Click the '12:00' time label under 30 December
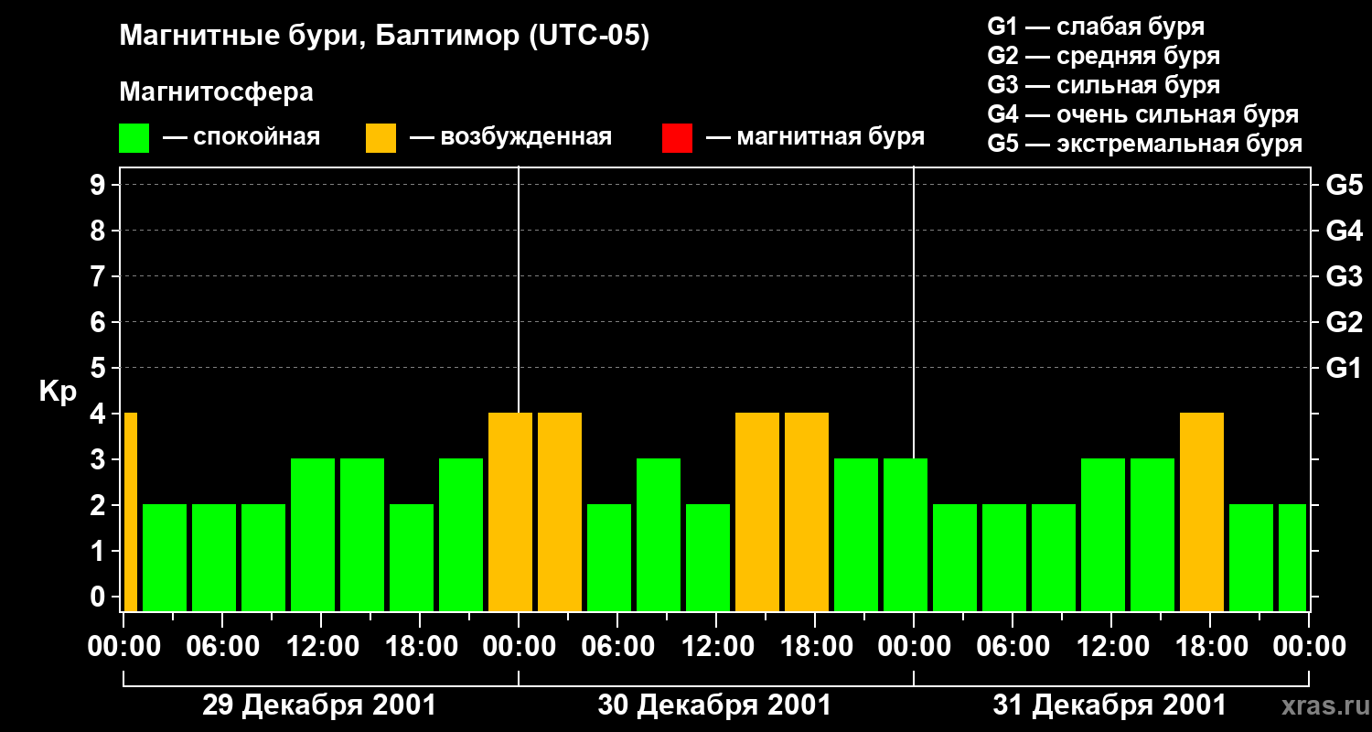 click(714, 647)
